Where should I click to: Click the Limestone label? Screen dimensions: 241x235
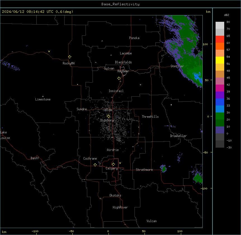tap(43, 99)
